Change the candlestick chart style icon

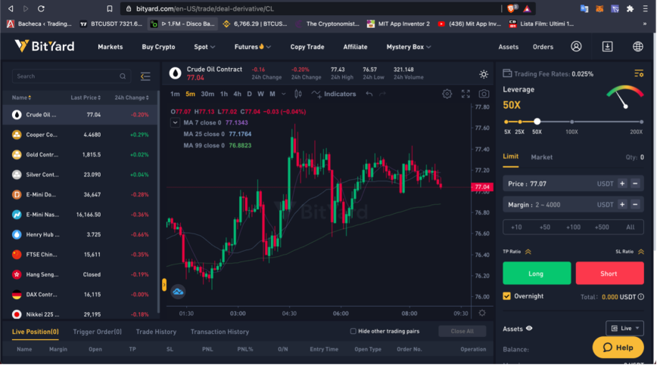click(298, 94)
